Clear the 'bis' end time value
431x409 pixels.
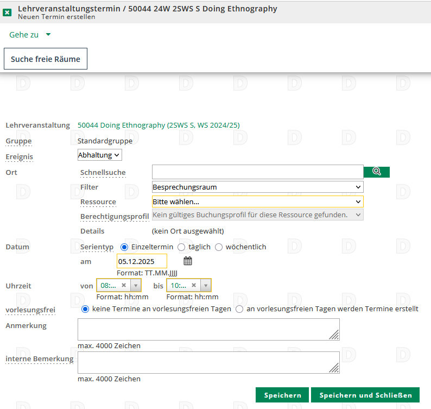tap(194, 285)
